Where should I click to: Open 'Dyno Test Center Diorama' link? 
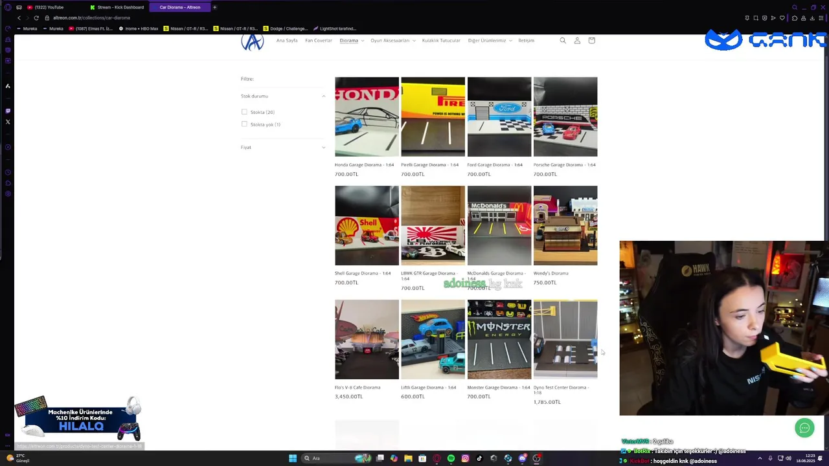click(561, 390)
